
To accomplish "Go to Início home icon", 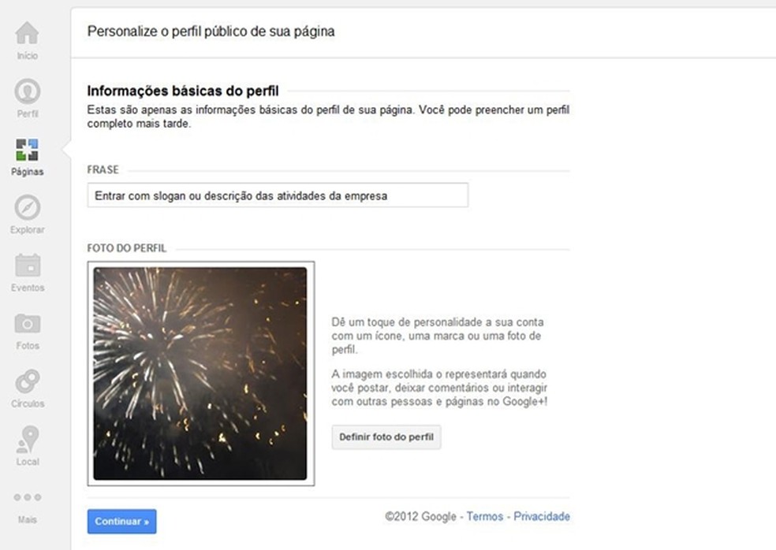I will point(28,32).
